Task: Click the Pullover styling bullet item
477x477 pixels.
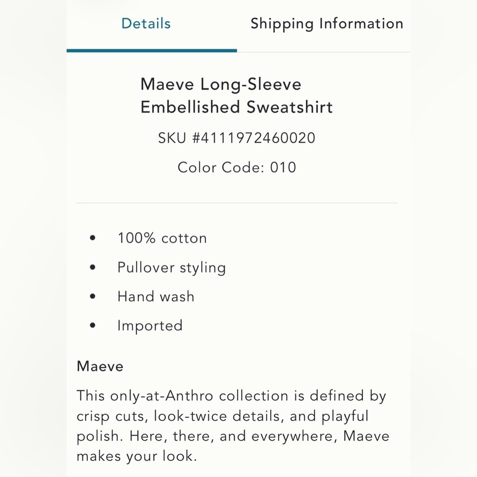Action: point(172,268)
